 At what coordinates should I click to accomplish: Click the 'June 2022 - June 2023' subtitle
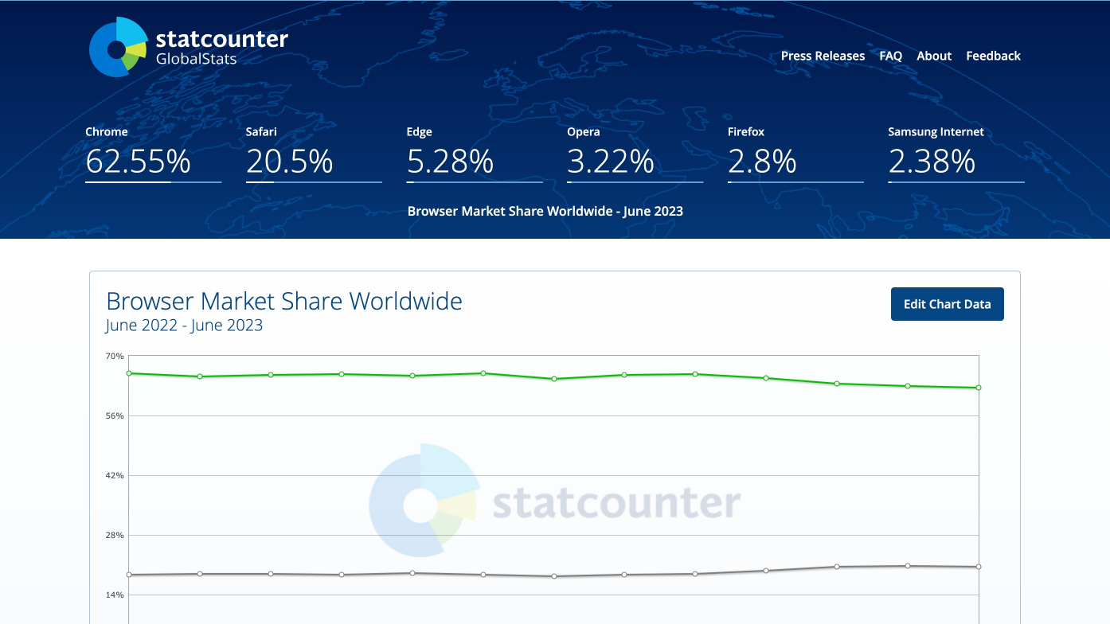[x=184, y=325]
